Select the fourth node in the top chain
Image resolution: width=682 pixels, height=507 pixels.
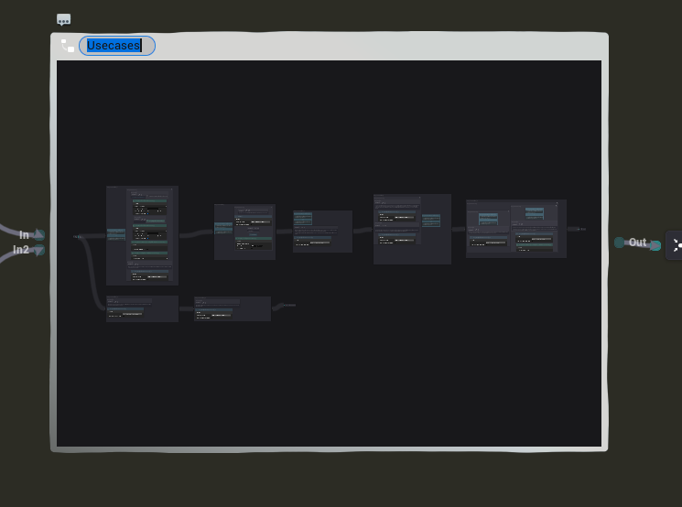tap(412, 229)
